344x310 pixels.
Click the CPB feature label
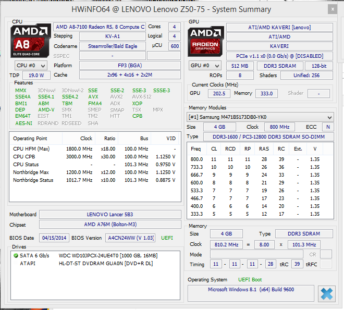[x=137, y=116]
